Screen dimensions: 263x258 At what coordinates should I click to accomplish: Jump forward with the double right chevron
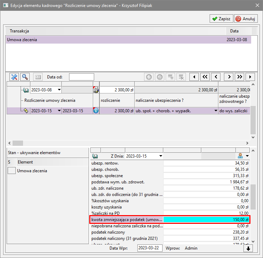coord(240,77)
